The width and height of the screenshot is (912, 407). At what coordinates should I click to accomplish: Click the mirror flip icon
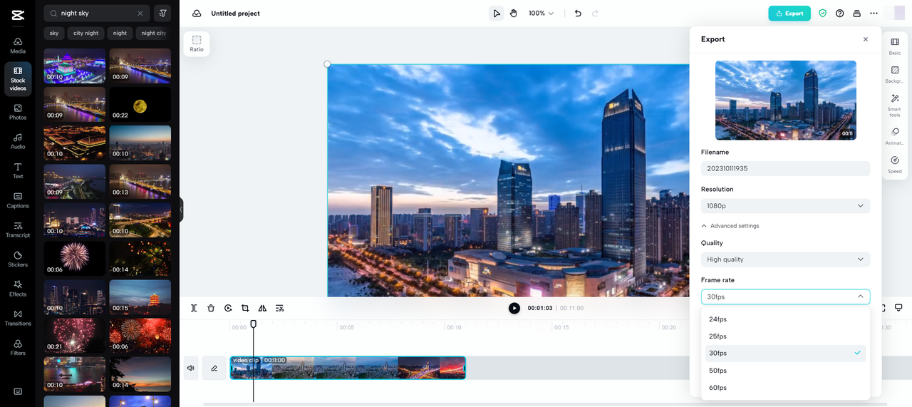[x=262, y=308]
